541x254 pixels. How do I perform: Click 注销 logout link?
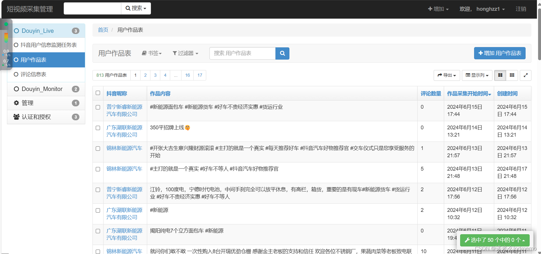click(x=521, y=9)
